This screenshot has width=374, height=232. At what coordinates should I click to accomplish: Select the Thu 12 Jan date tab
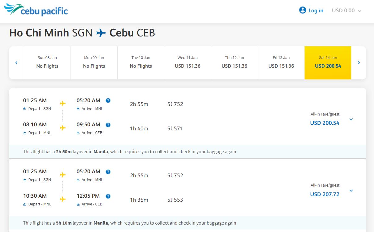(234, 63)
